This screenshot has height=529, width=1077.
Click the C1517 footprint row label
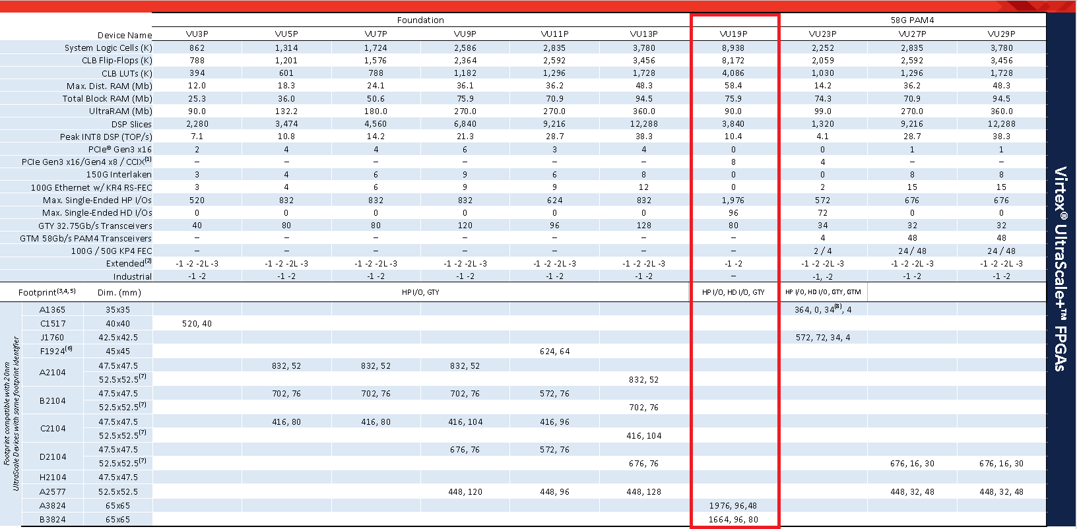click(x=53, y=324)
